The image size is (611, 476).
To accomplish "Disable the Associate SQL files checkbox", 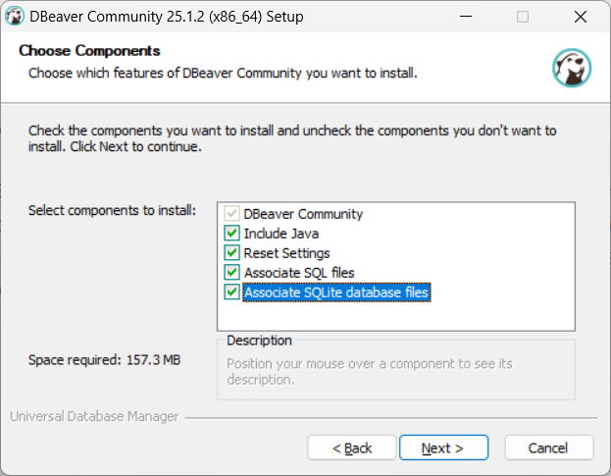I will 231,273.
